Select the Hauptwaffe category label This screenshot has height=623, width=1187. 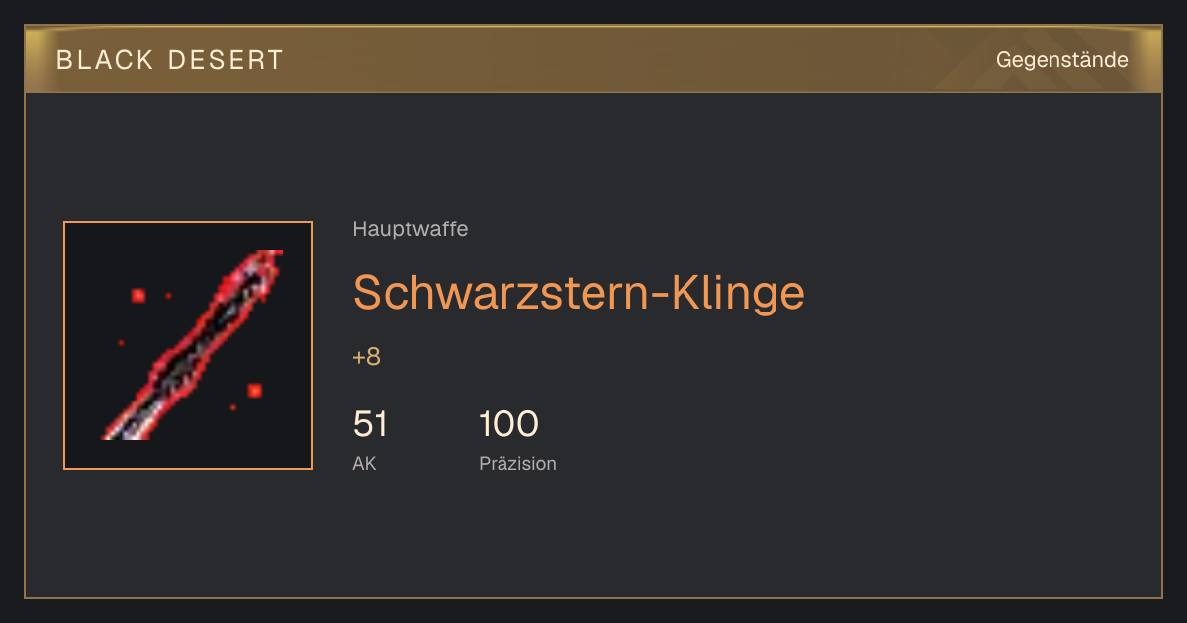[x=411, y=229]
